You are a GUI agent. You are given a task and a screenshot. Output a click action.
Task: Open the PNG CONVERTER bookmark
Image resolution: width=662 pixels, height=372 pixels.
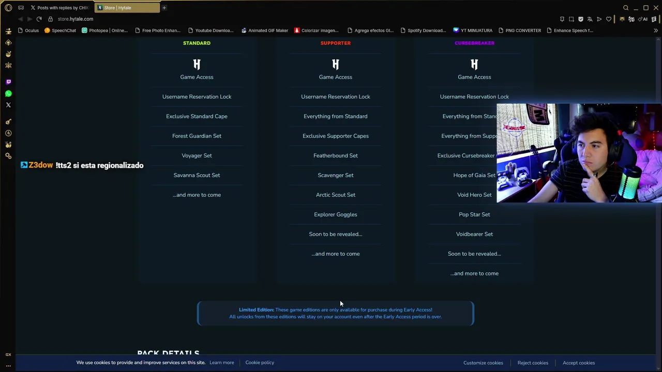(x=520, y=30)
